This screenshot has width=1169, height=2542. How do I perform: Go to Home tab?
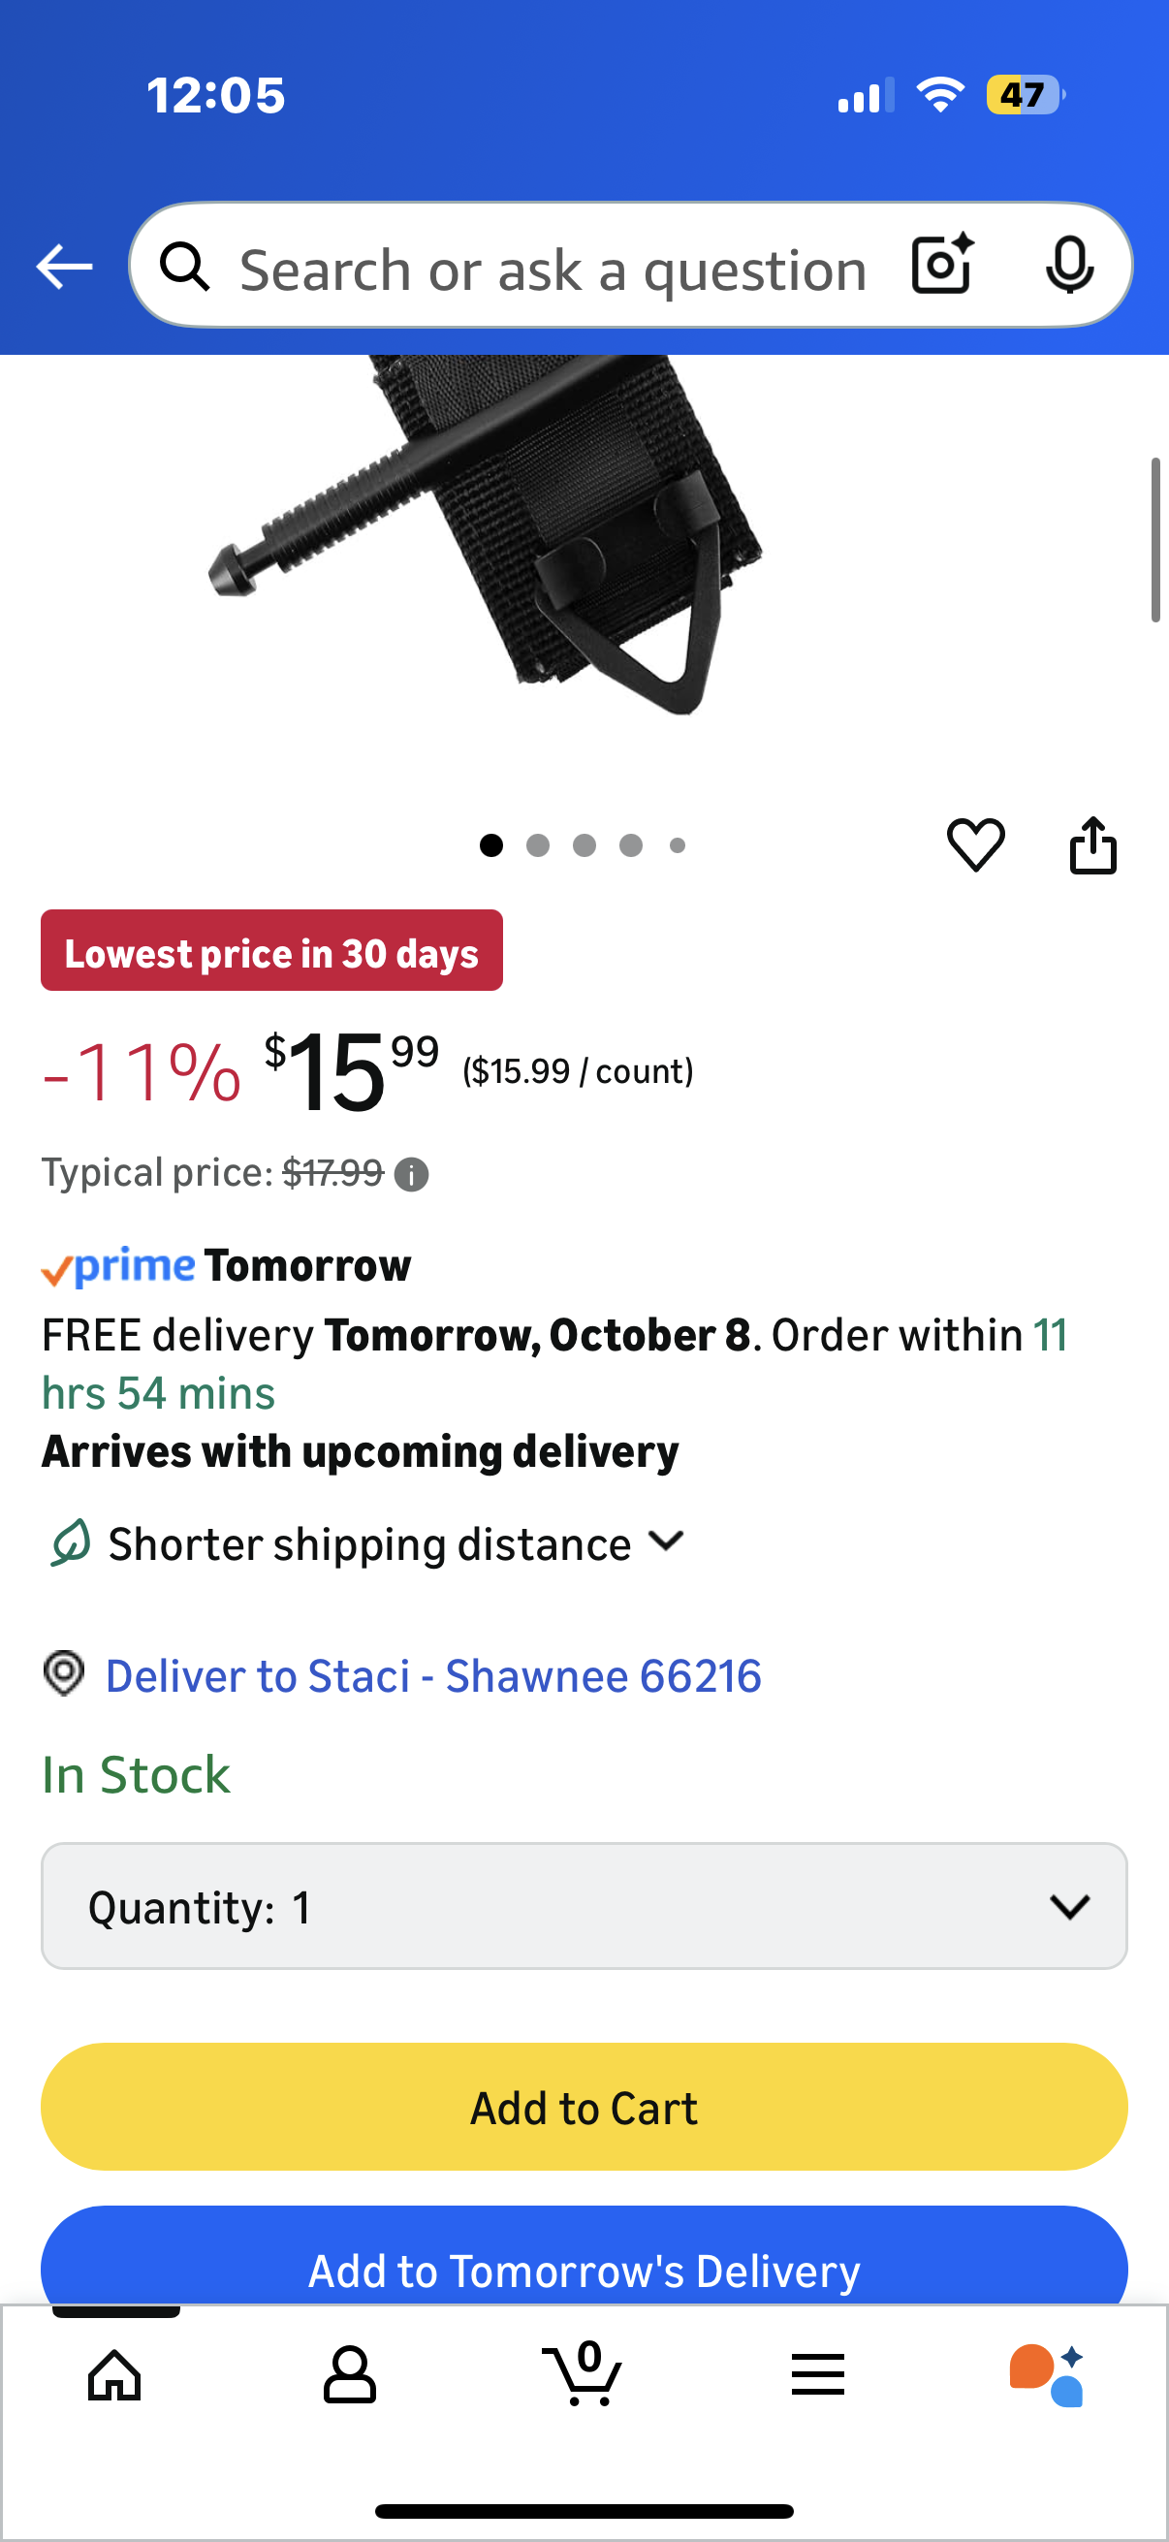(x=115, y=2374)
